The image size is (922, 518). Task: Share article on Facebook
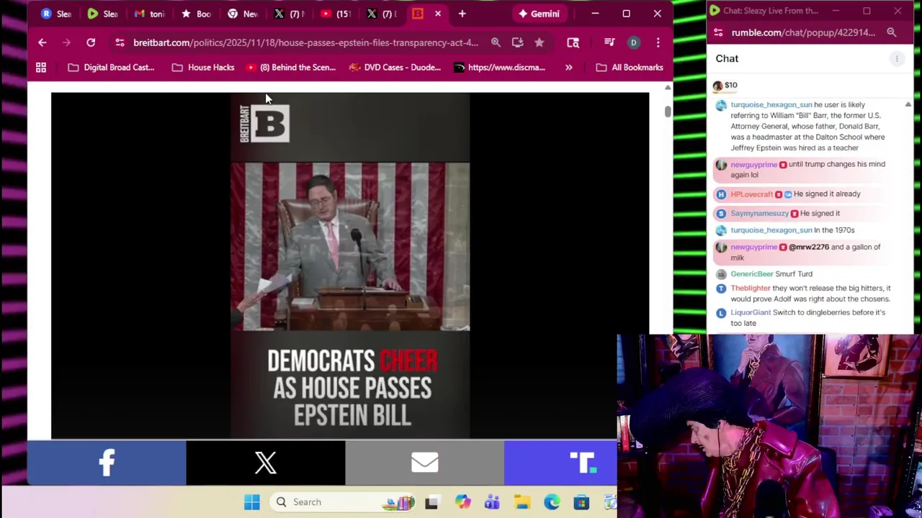pos(107,463)
